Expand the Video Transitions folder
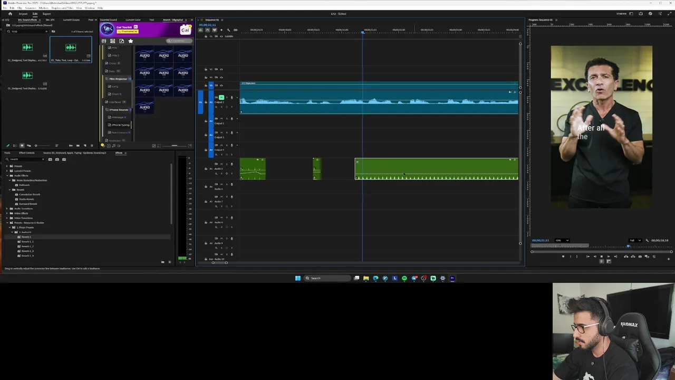Viewport: 675px width, 380px height. (7, 218)
